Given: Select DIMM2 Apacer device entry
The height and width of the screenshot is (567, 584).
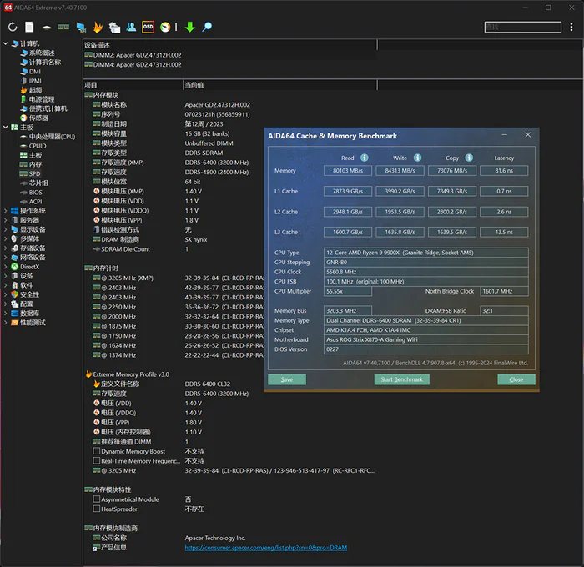Looking at the screenshot, I should point(133,55).
